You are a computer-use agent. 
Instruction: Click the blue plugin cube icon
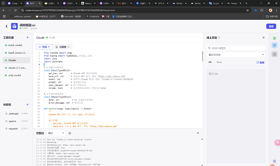coord(15,26)
